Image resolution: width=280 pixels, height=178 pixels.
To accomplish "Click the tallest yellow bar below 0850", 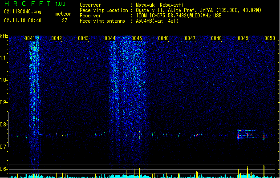I will [264, 171].
